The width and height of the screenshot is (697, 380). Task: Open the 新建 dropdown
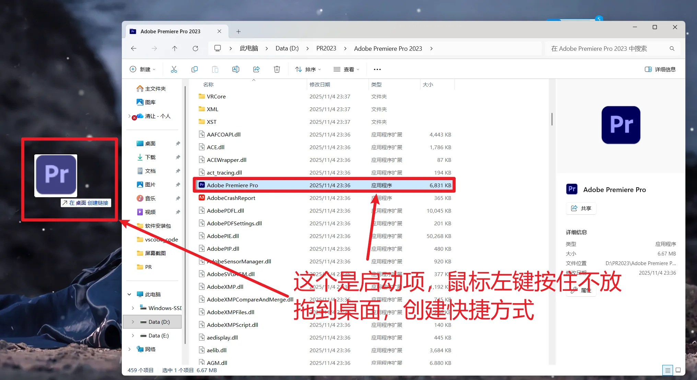[143, 69]
